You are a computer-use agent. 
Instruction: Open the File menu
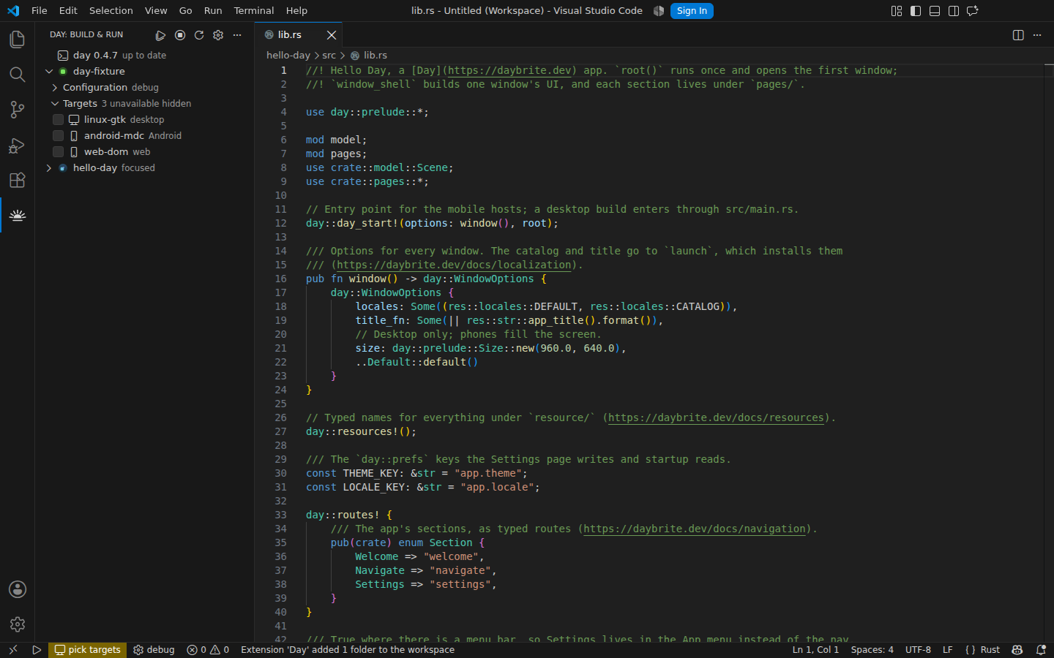[x=40, y=11]
